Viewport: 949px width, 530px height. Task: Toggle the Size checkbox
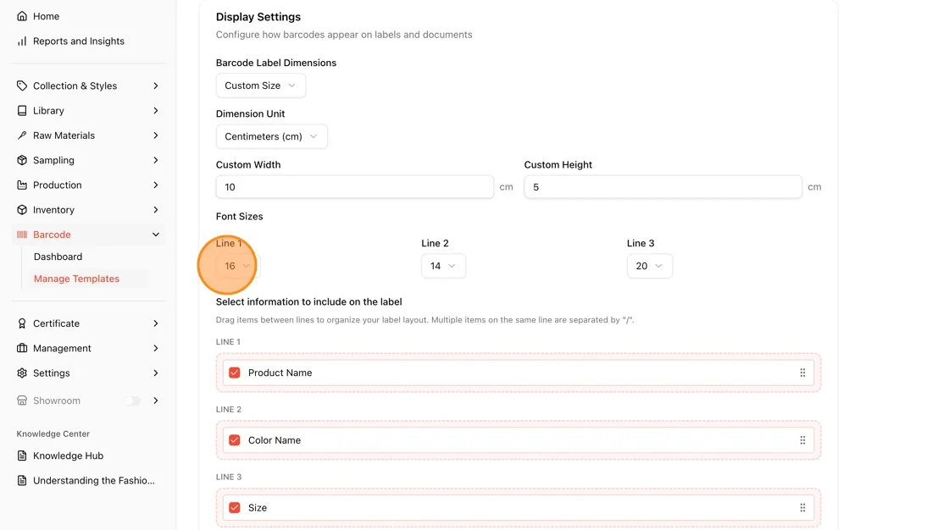coord(234,508)
